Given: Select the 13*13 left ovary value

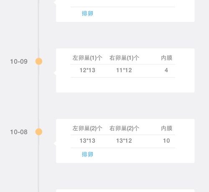Looking at the screenshot, I should (87, 141).
